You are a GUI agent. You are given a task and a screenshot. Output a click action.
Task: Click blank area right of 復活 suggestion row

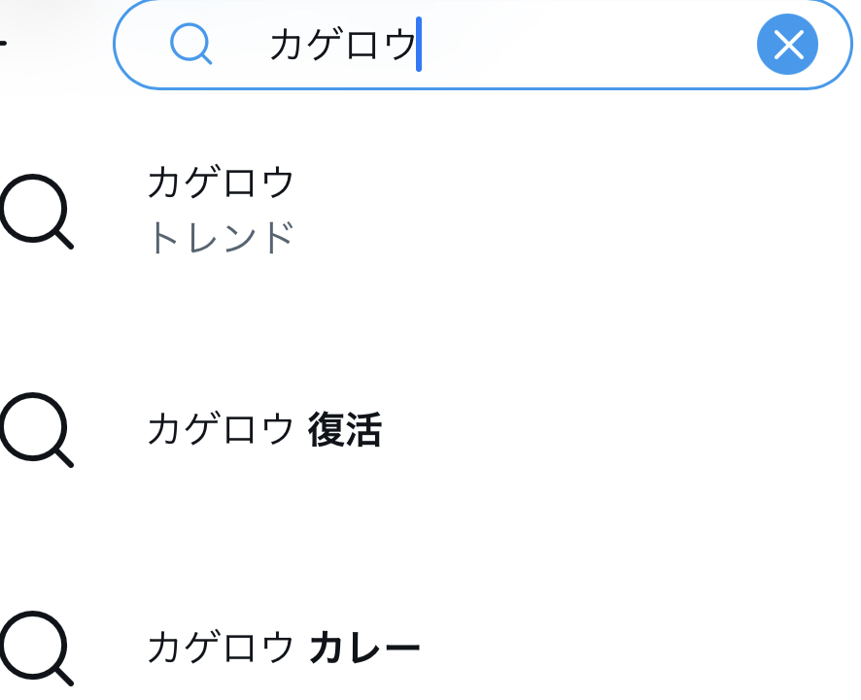tap(632, 429)
